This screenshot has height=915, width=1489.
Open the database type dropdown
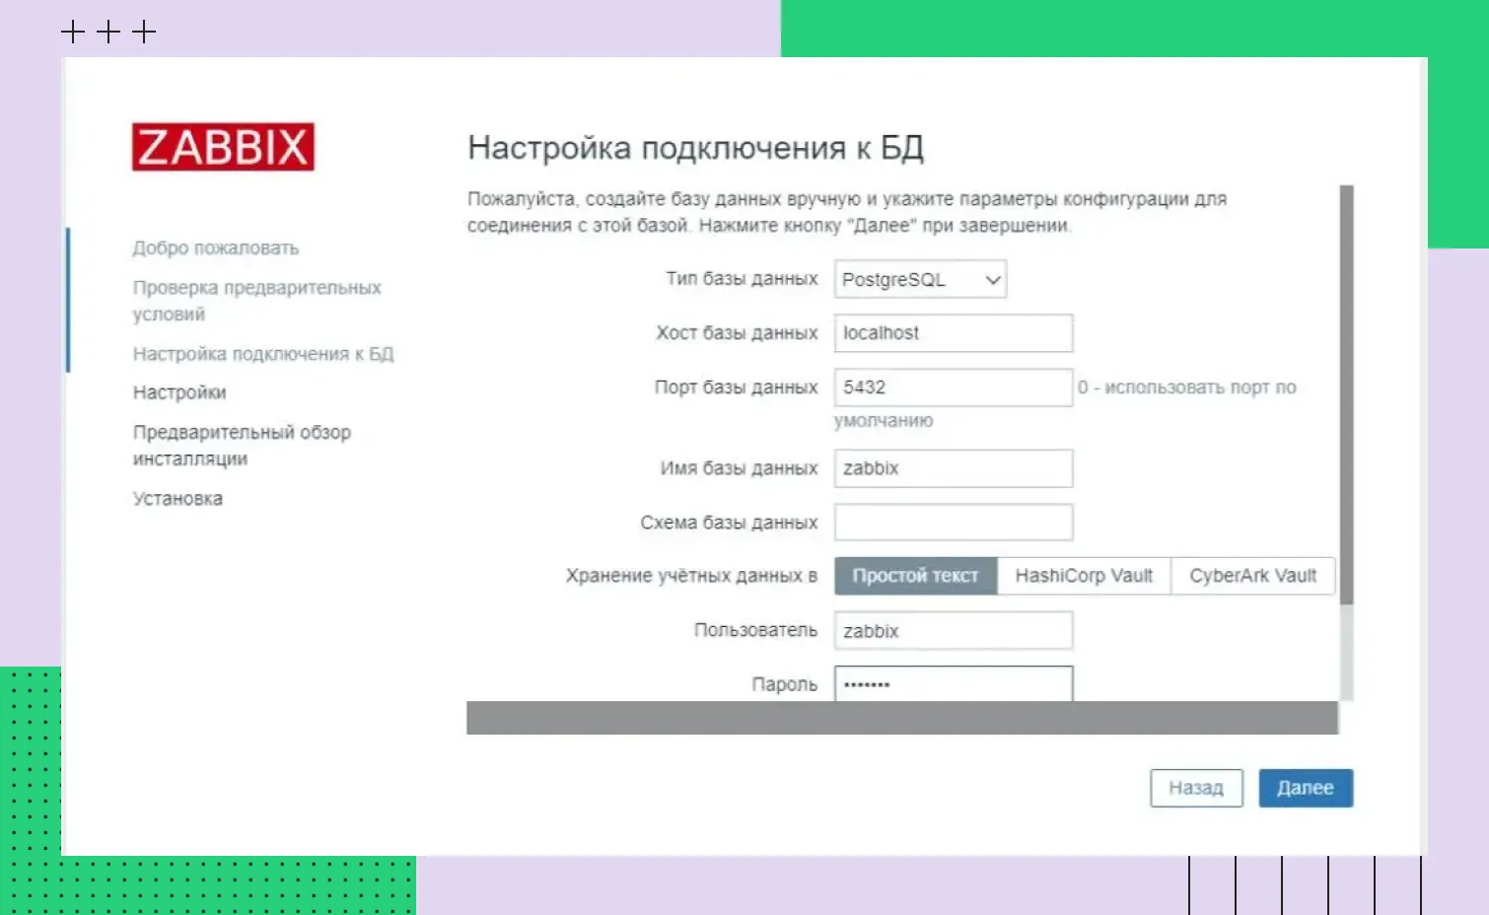pyautogui.click(x=919, y=279)
